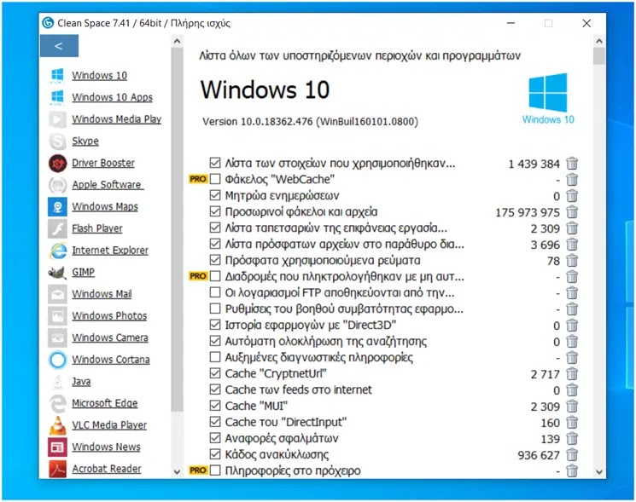
Task: Click the Internet Explorer icon
Action: coord(57,251)
